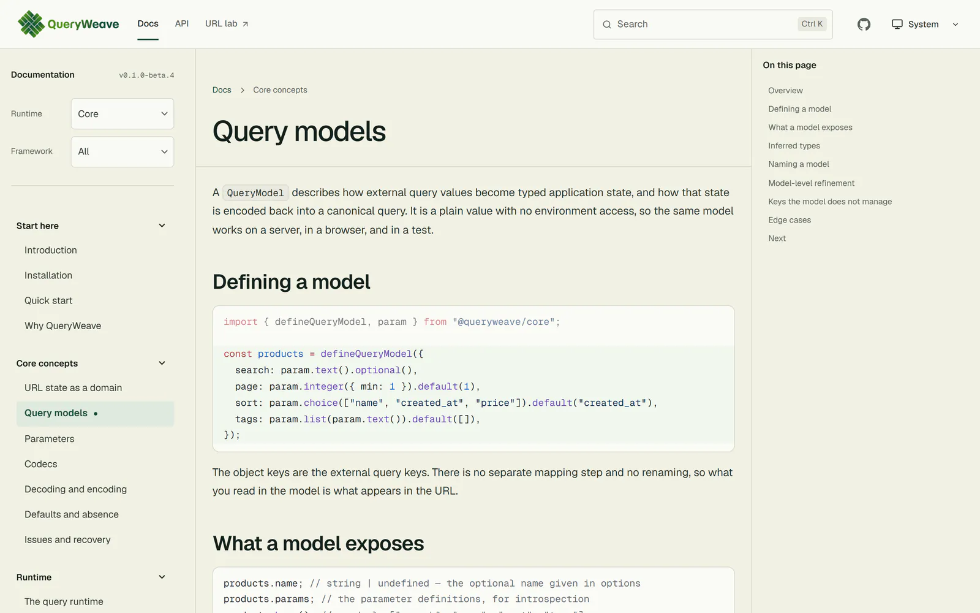Click the Ctrl K shortcut badge
980x613 pixels.
812,24
